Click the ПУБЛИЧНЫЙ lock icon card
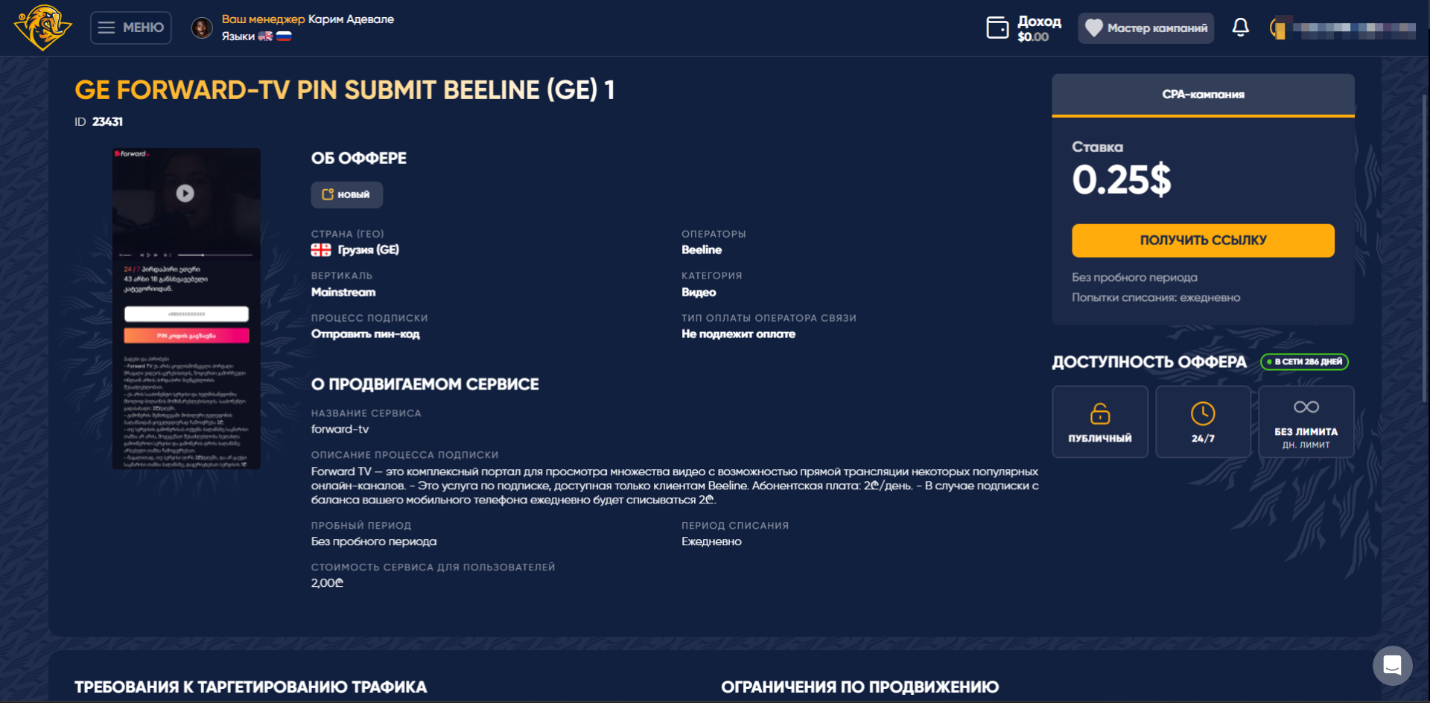 [1100, 422]
